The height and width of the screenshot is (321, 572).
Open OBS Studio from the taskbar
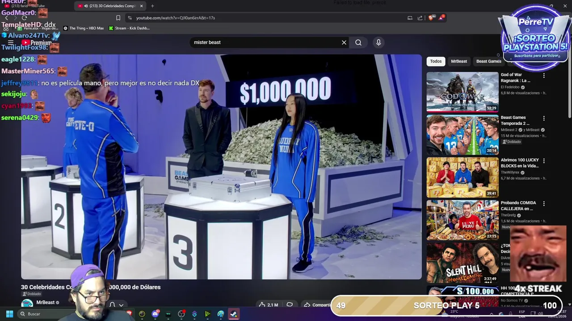(x=181, y=314)
